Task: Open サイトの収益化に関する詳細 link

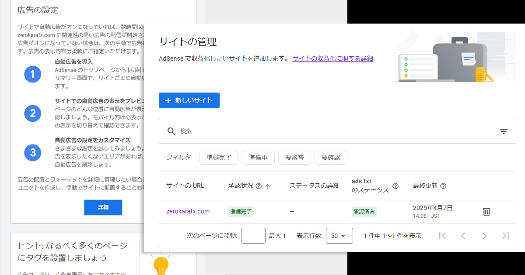Action: coord(332,58)
